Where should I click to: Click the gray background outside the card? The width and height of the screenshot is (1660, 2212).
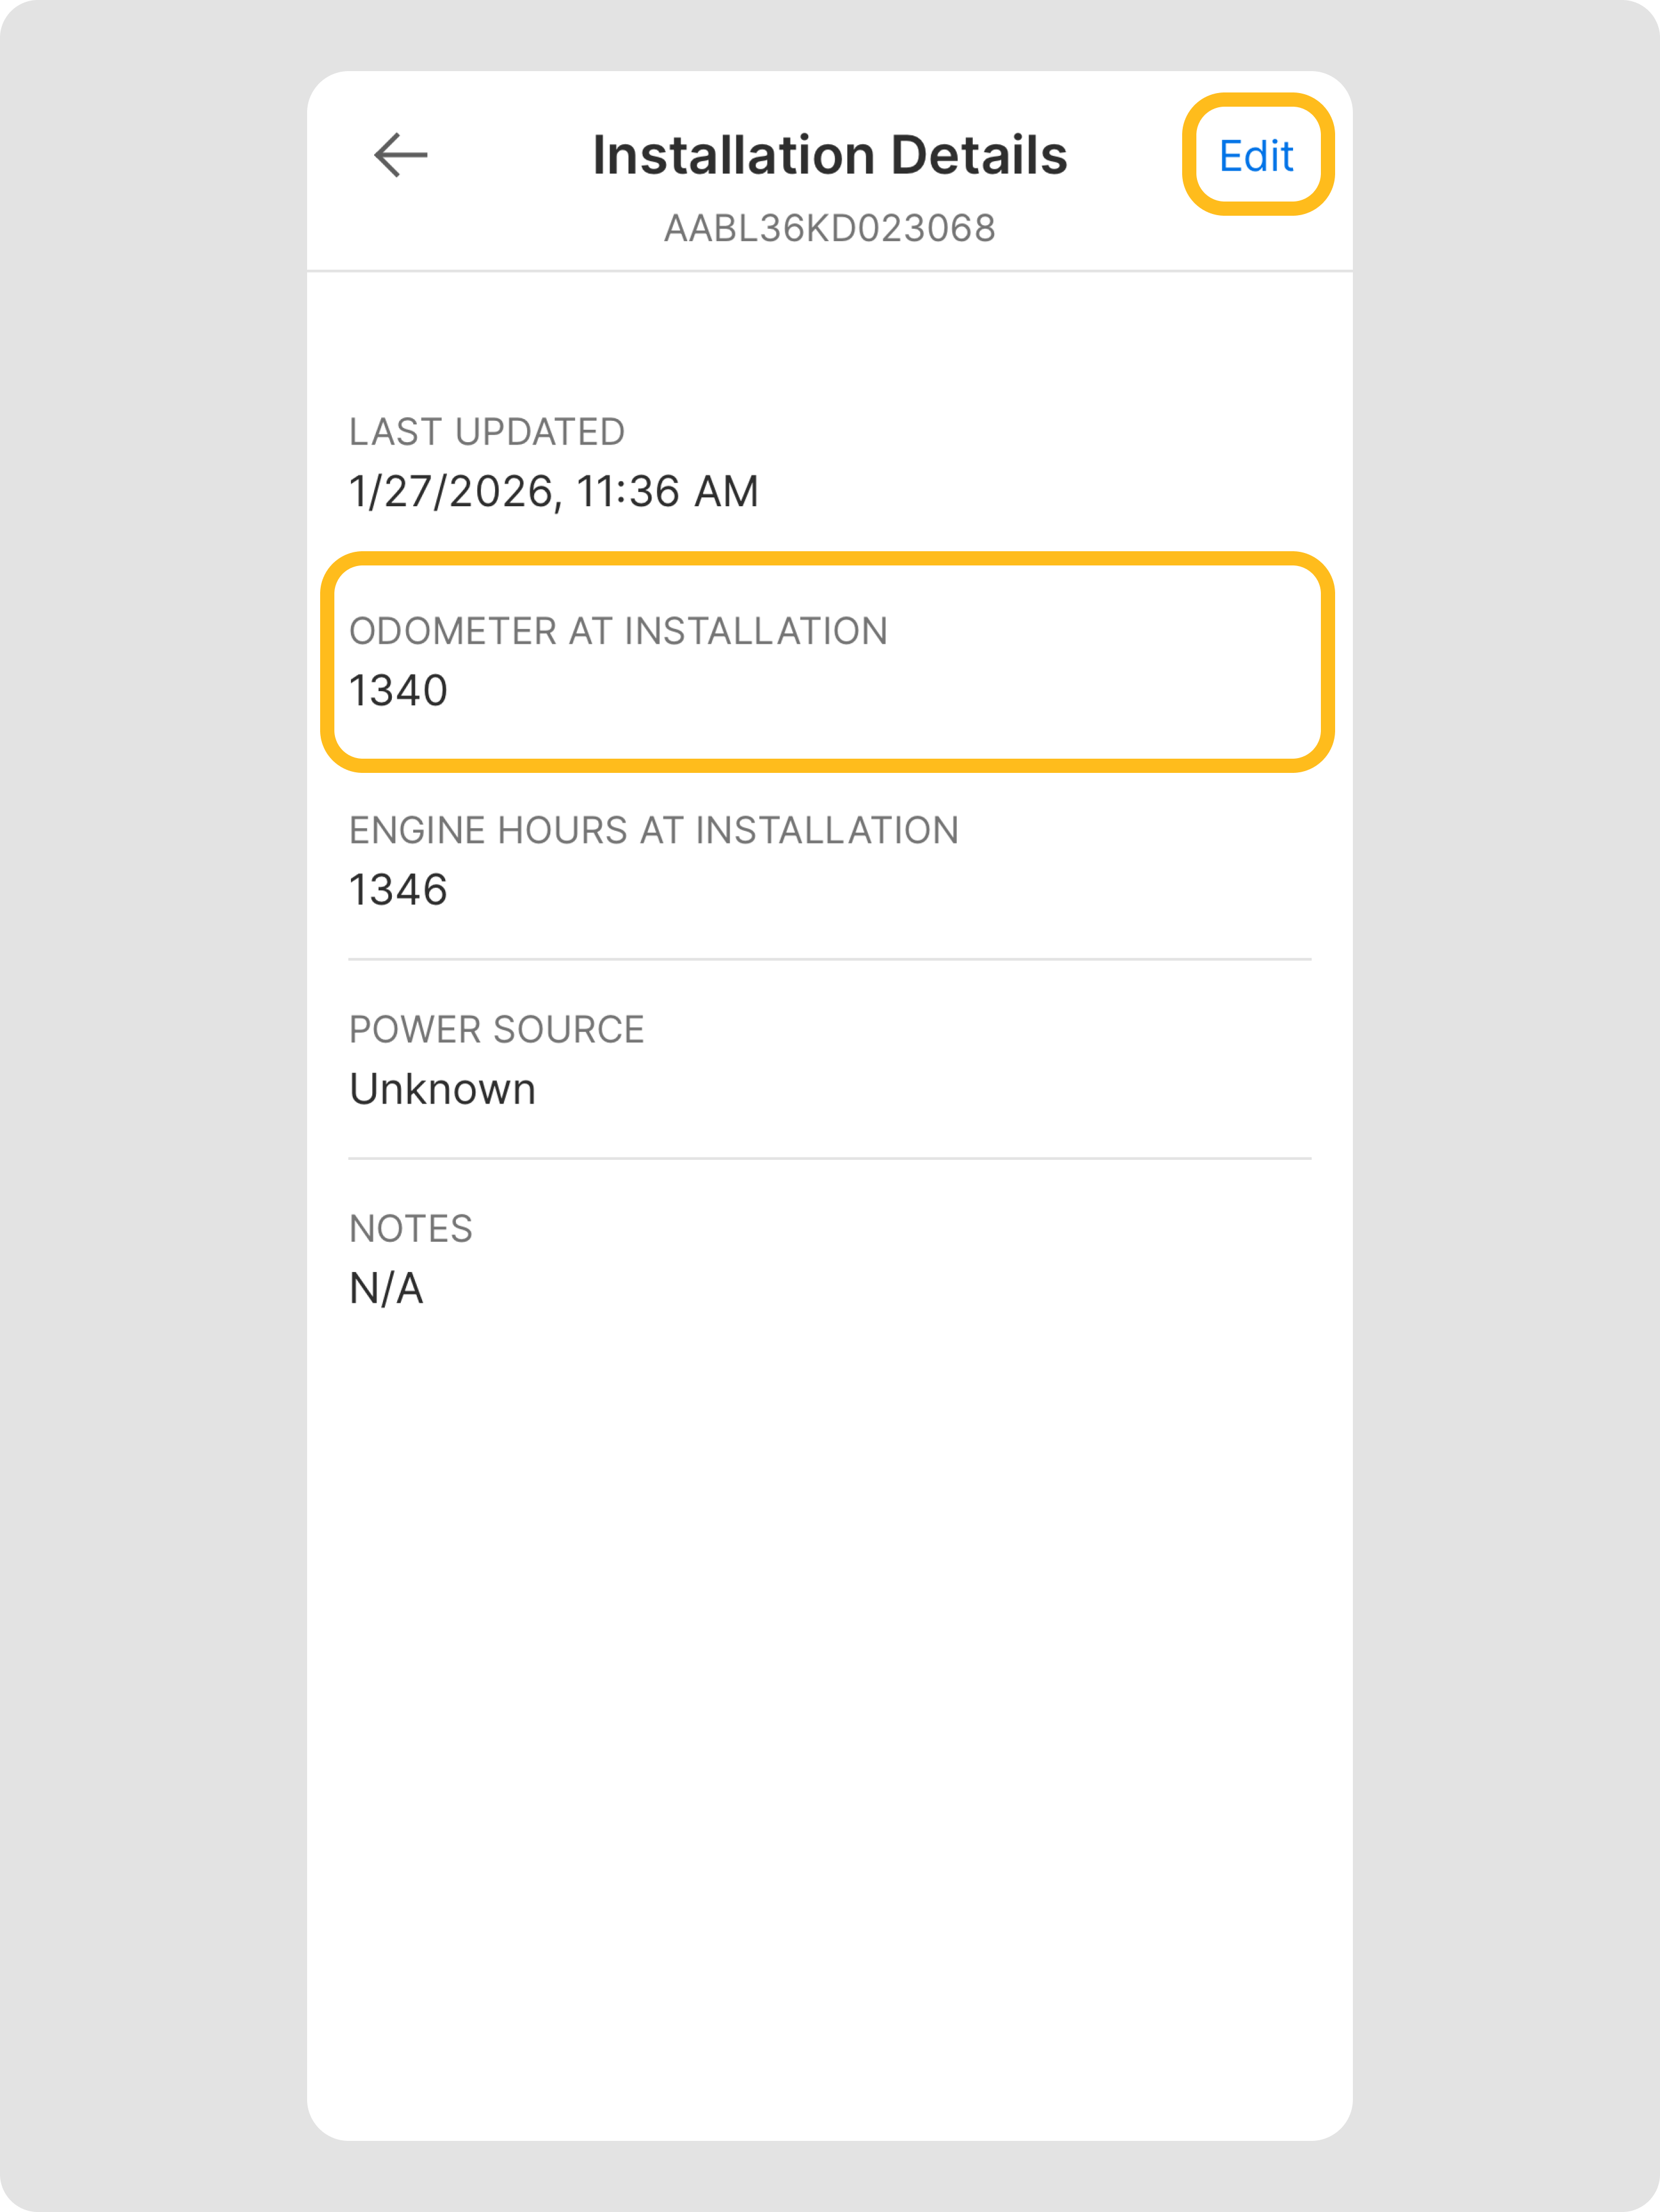pyautogui.click(x=150, y=1100)
